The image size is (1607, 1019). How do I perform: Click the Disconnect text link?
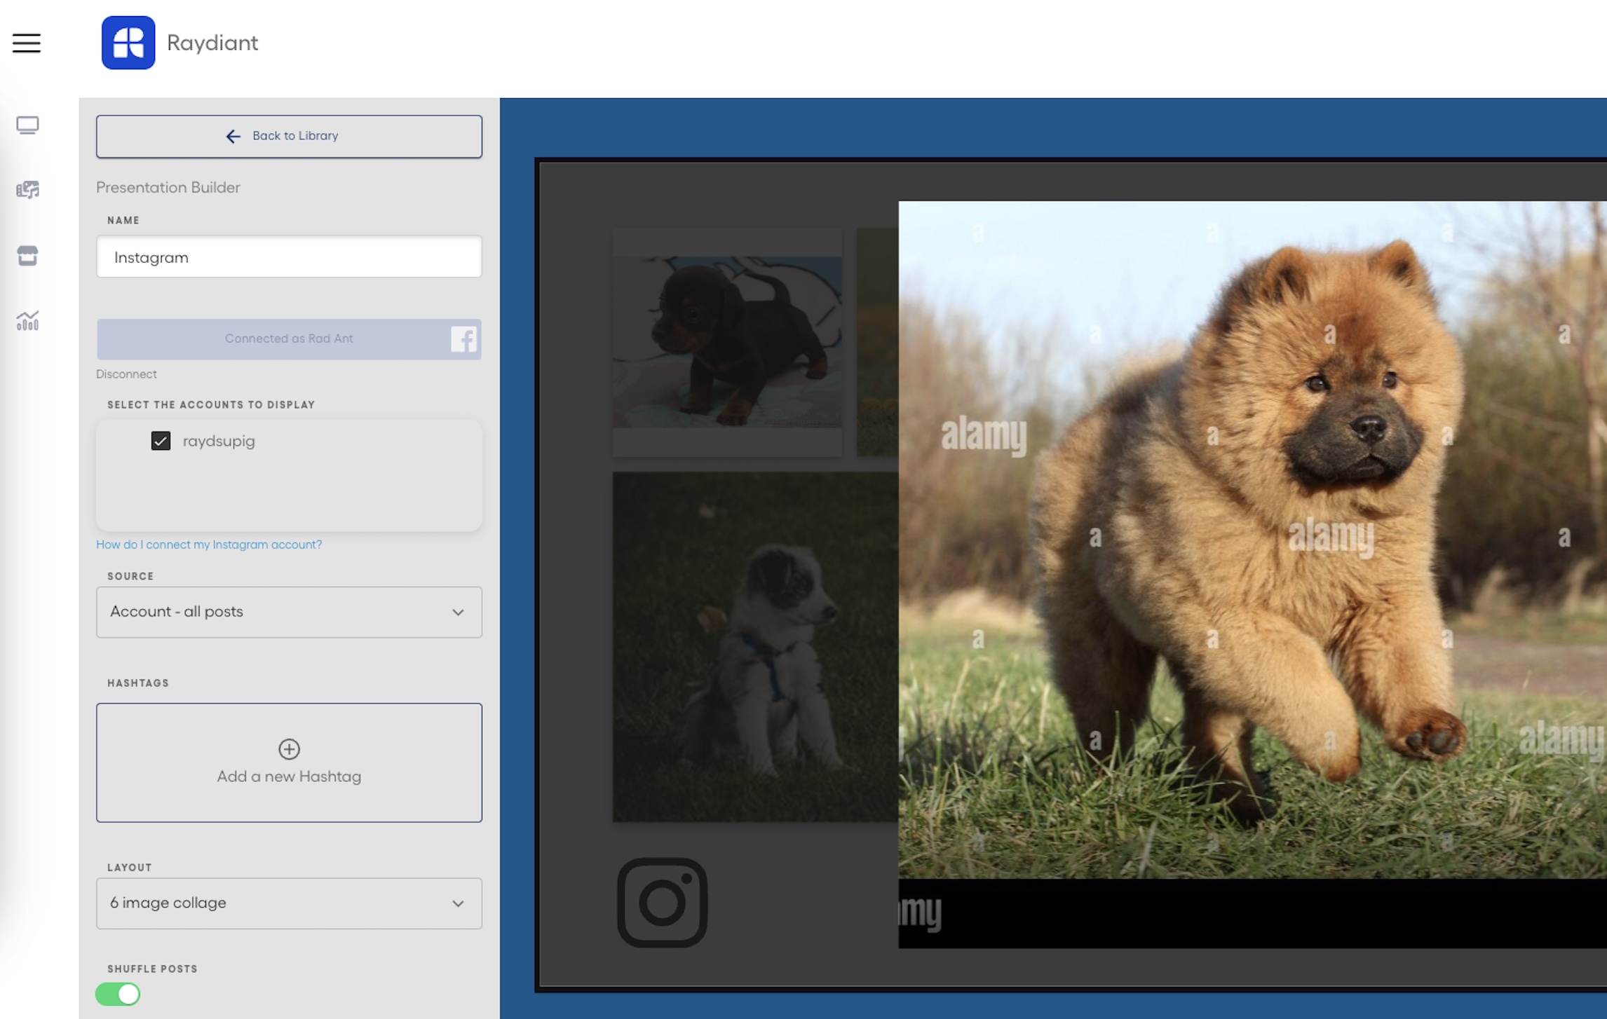coord(126,374)
